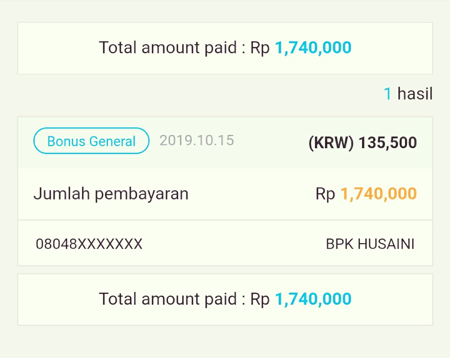Viewport: 450px width, 358px height.
Task: Open the last Total amount paid summary box
Action: click(225, 299)
